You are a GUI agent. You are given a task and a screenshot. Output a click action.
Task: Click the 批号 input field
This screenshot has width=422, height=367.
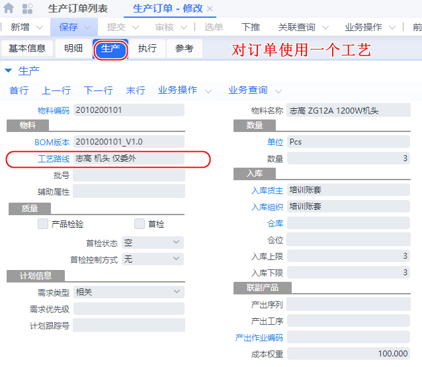[x=128, y=176]
